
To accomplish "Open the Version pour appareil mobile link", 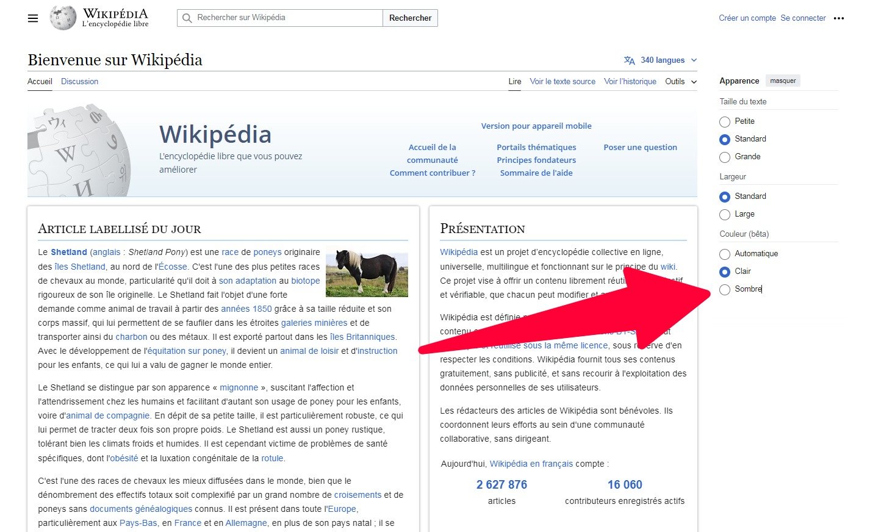I will point(536,126).
